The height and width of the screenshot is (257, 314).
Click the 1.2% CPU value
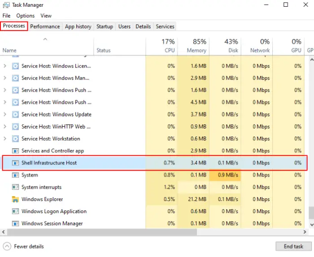point(169,187)
